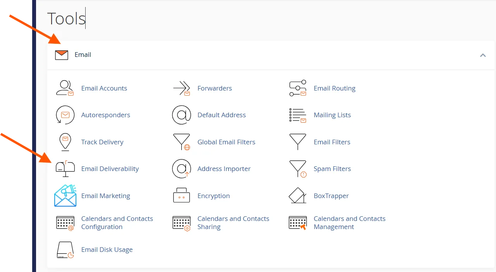Open Email Routing via its icon
Image resolution: width=496 pixels, height=272 pixels.
(x=298, y=88)
